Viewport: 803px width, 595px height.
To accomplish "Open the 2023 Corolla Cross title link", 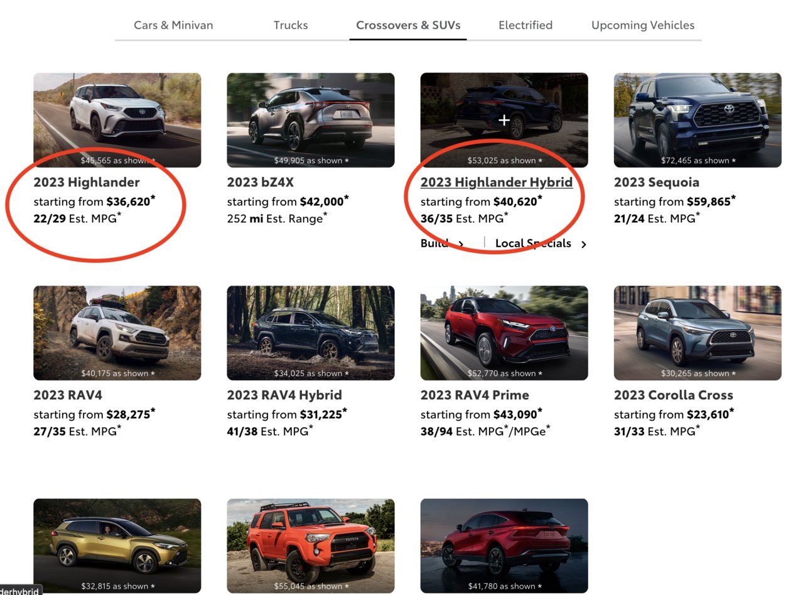I will [x=674, y=395].
